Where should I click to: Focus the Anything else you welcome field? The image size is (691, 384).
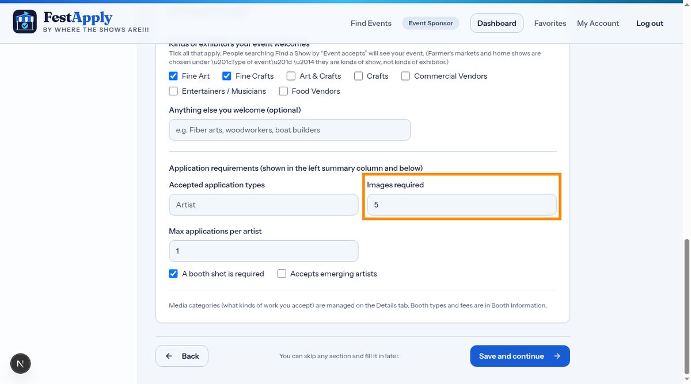coord(290,130)
